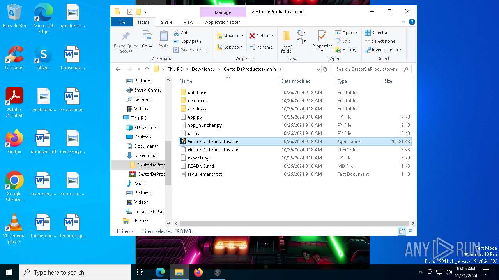Open the Recycle Bin desktop icon

click(14, 16)
